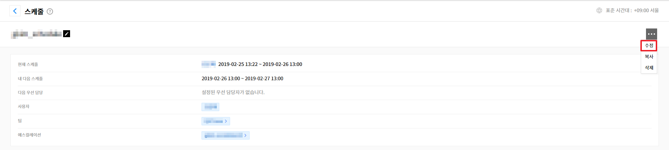Screen dimensions: 669x150
Task: Click the pencil icon to rename schedule
Action: coord(67,34)
